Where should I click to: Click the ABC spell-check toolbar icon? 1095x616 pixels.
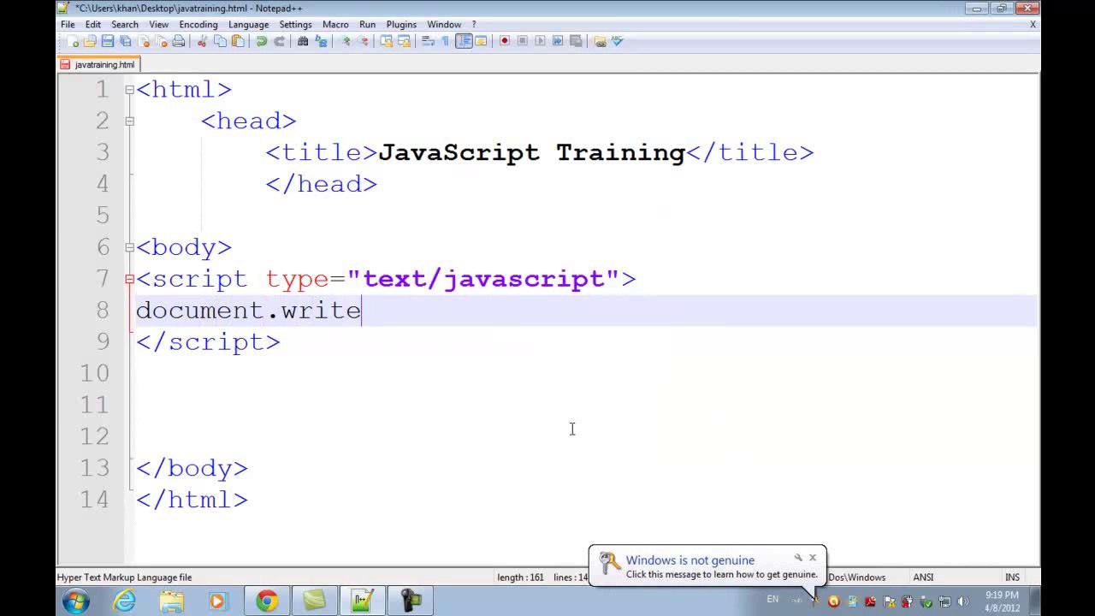(x=618, y=41)
